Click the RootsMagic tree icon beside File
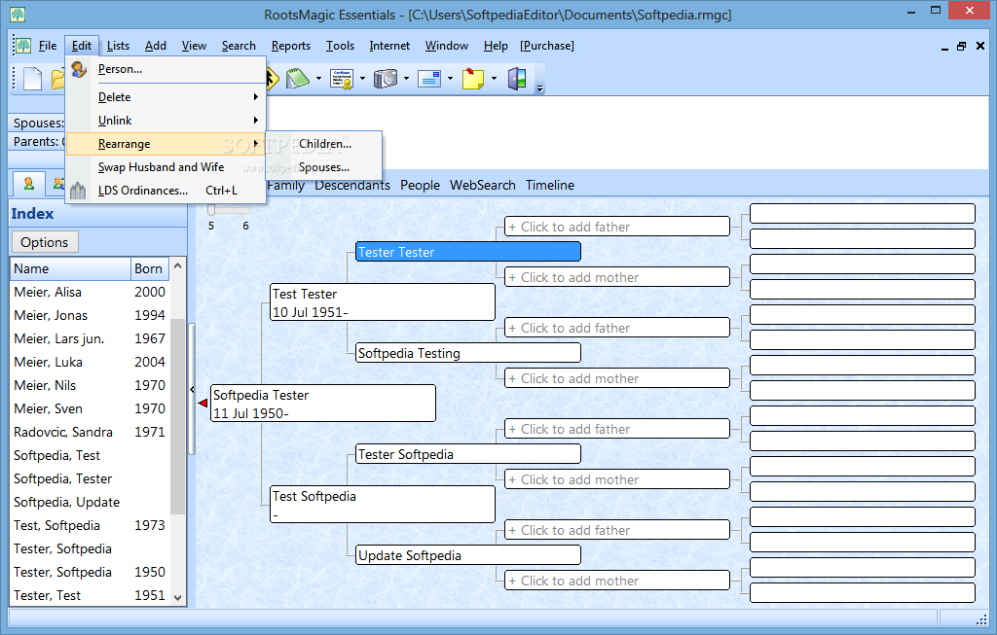The image size is (997, 635). click(x=23, y=46)
